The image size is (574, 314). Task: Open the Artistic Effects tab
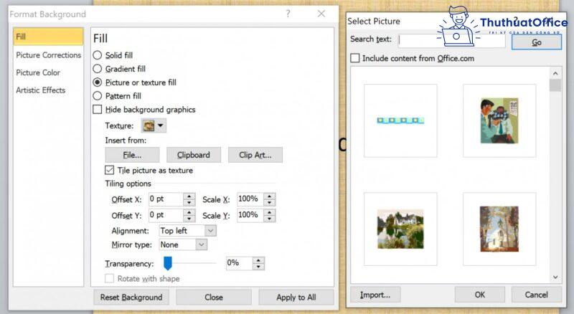(41, 90)
